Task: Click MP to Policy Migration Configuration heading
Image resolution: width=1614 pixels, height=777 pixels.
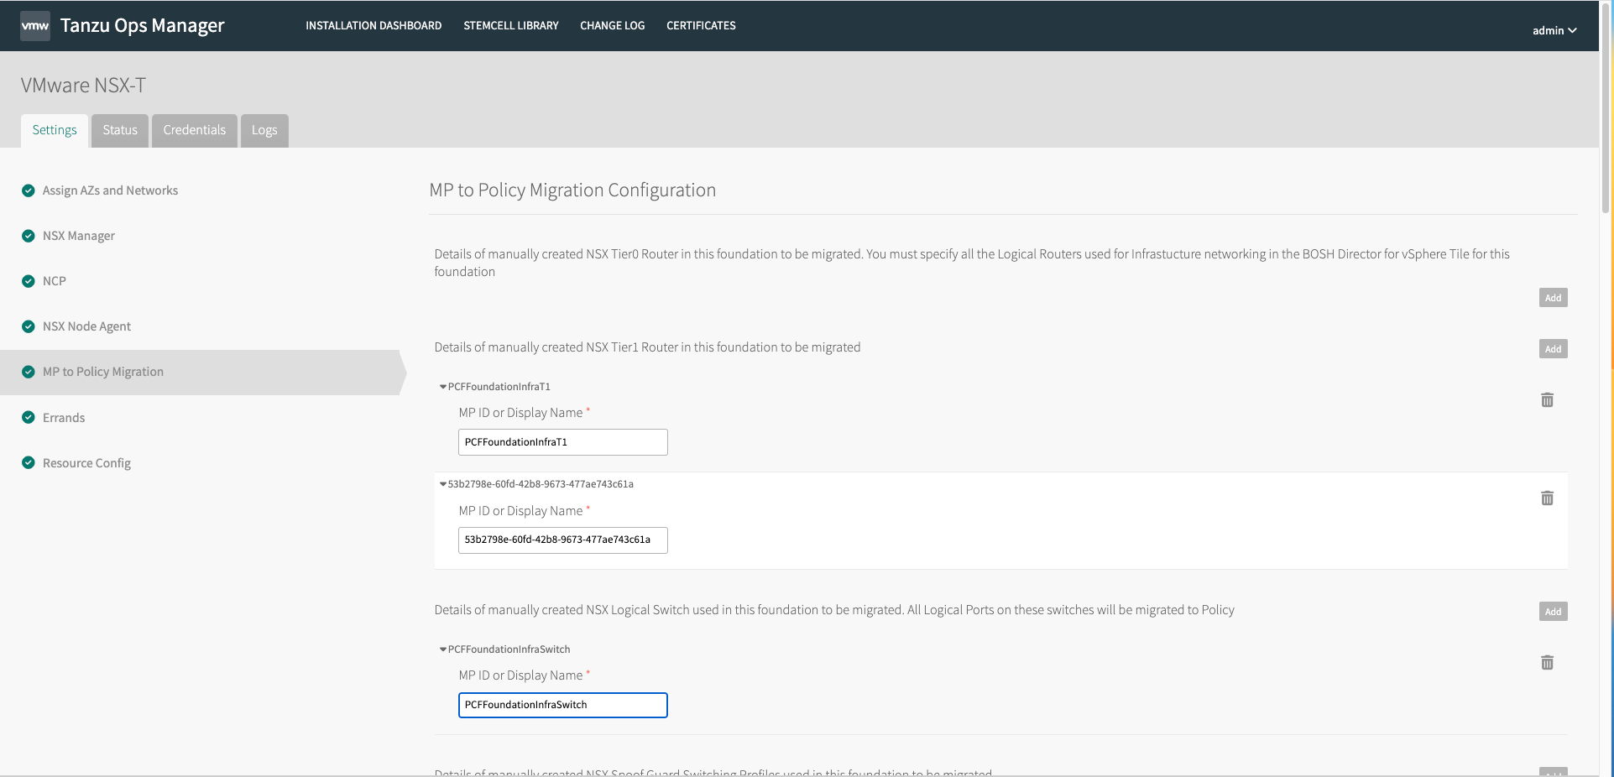Action: pyautogui.click(x=572, y=190)
